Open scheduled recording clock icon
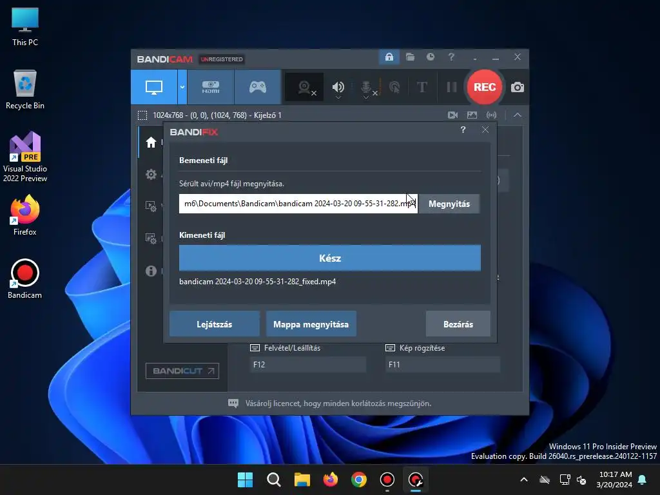This screenshot has width=660, height=495. point(430,57)
